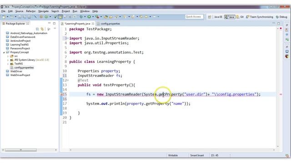Select the DataDrivenFramework project
Image resolution: width=291 pixels, height=163 pixels.
[x=23, y=37]
